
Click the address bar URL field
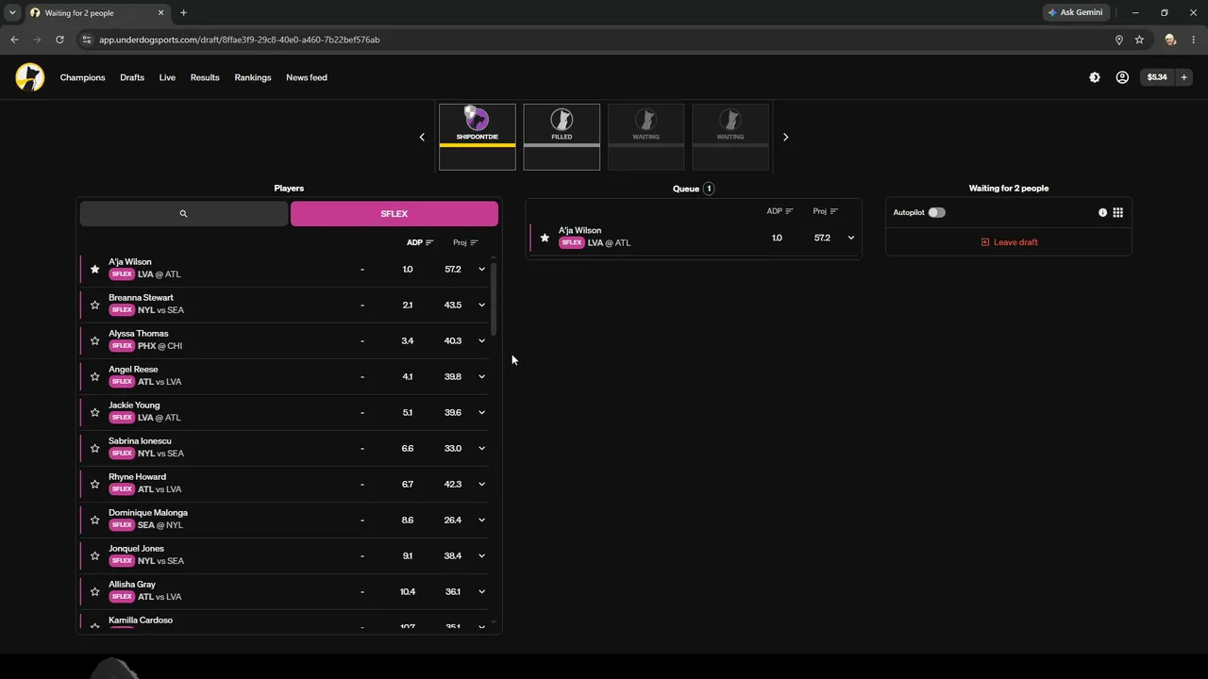click(x=604, y=40)
